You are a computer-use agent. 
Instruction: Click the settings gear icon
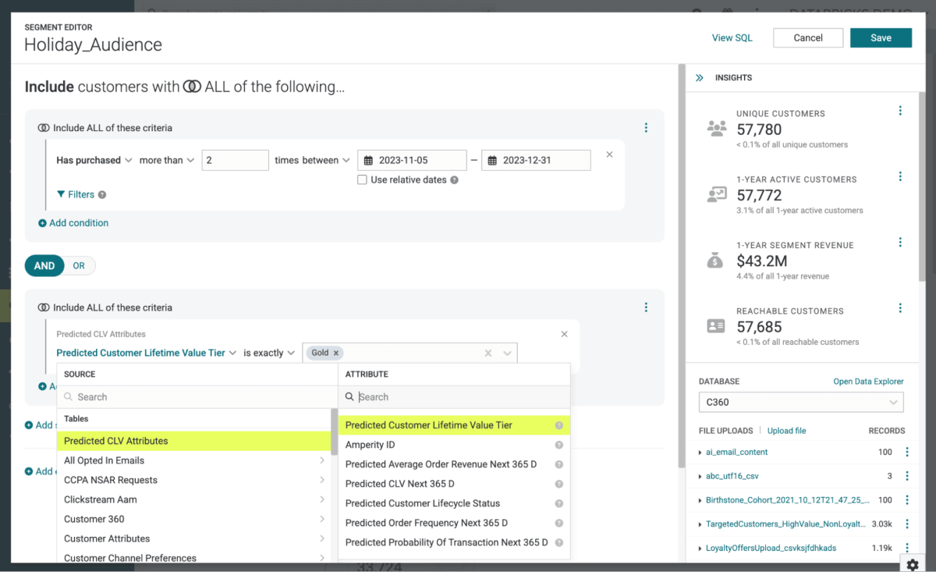pyautogui.click(x=912, y=563)
